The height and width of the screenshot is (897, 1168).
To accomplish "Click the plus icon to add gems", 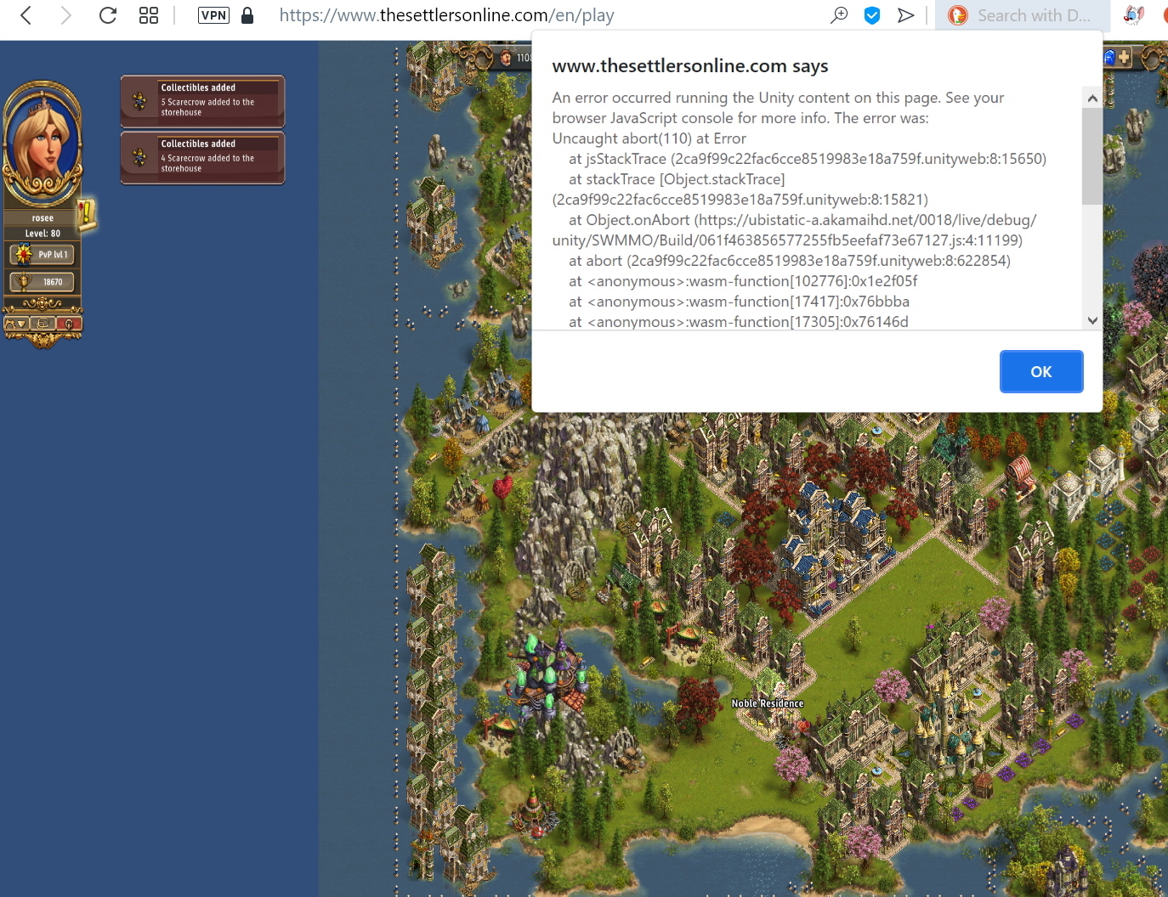I will [1124, 57].
